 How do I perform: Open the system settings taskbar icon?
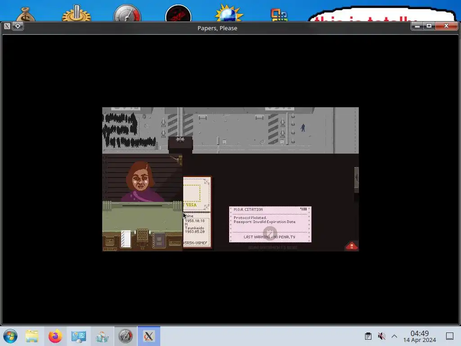78,336
